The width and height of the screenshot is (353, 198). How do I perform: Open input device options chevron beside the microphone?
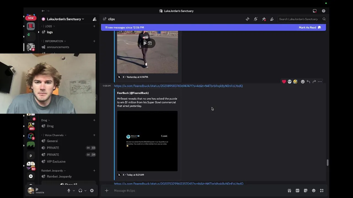point(74,191)
